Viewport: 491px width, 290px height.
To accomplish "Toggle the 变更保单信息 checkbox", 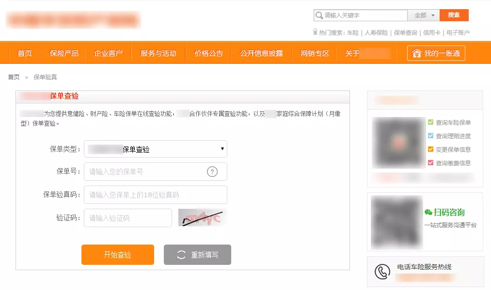I will click(x=430, y=149).
